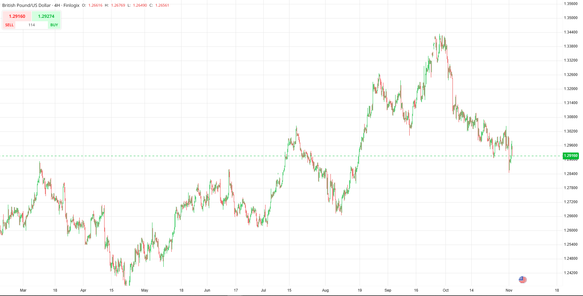This screenshot has height=296, width=583.
Task: Click the 1.24200 level on price axis
Action: click(x=571, y=273)
